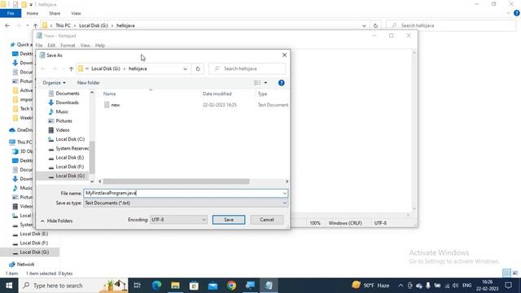Image resolution: width=521 pixels, height=293 pixels.
Task: Open Microsoft Store from taskbar
Action: click(x=194, y=286)
